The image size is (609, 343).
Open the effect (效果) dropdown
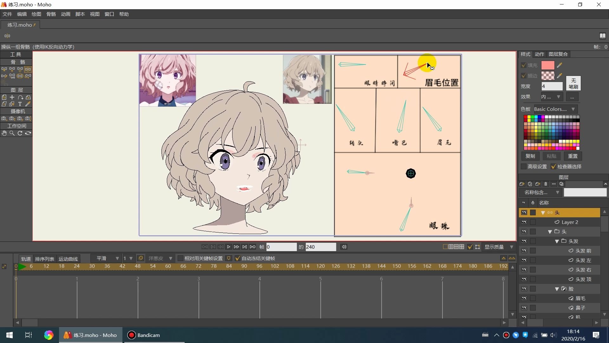[551, 97]
